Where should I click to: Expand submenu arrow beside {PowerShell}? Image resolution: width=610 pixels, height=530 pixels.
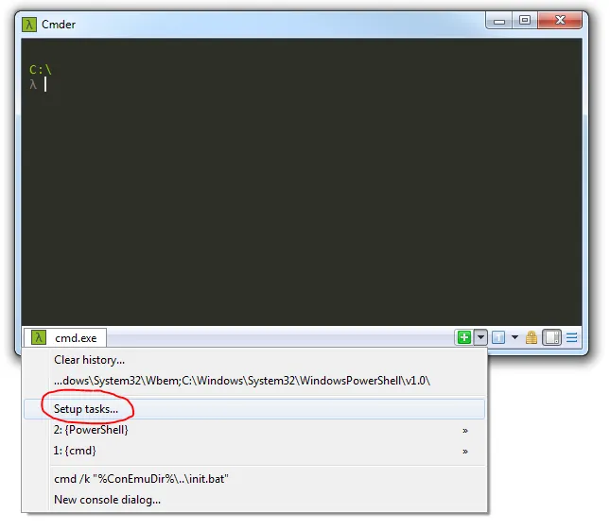[x=465, y=431]
